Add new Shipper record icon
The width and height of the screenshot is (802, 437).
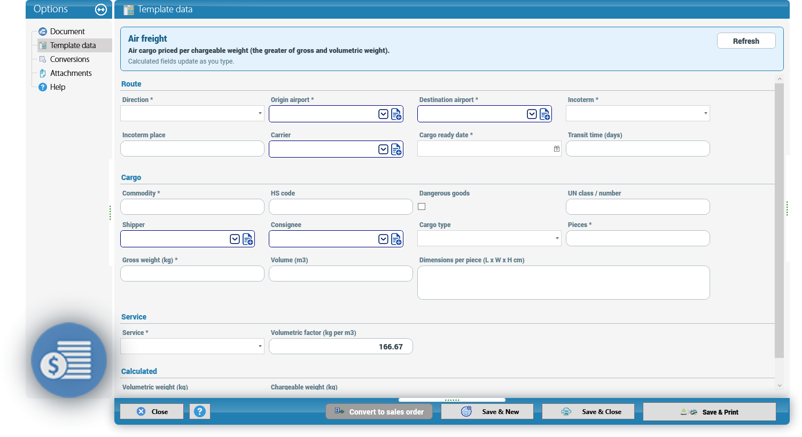point(247,239)
